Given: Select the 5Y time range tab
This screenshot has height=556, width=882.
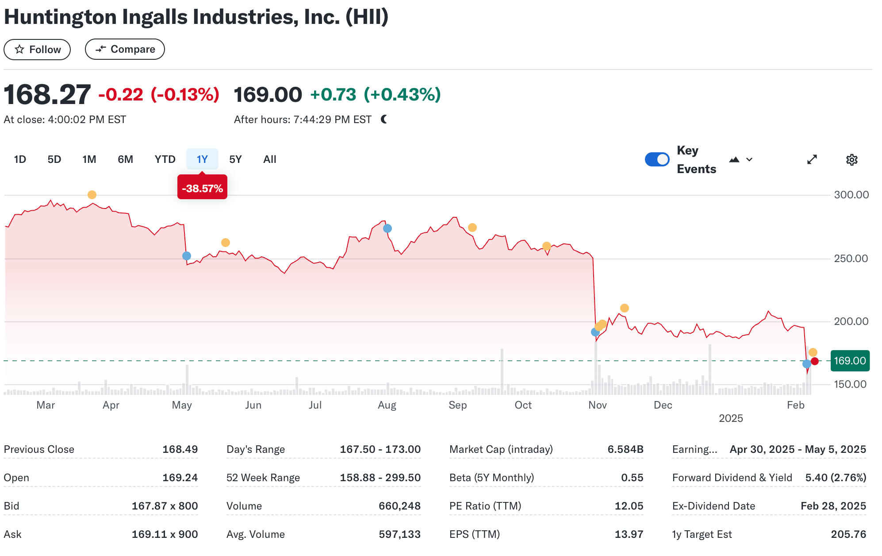Looking at the screenshot, I should [x=235, y=159].
